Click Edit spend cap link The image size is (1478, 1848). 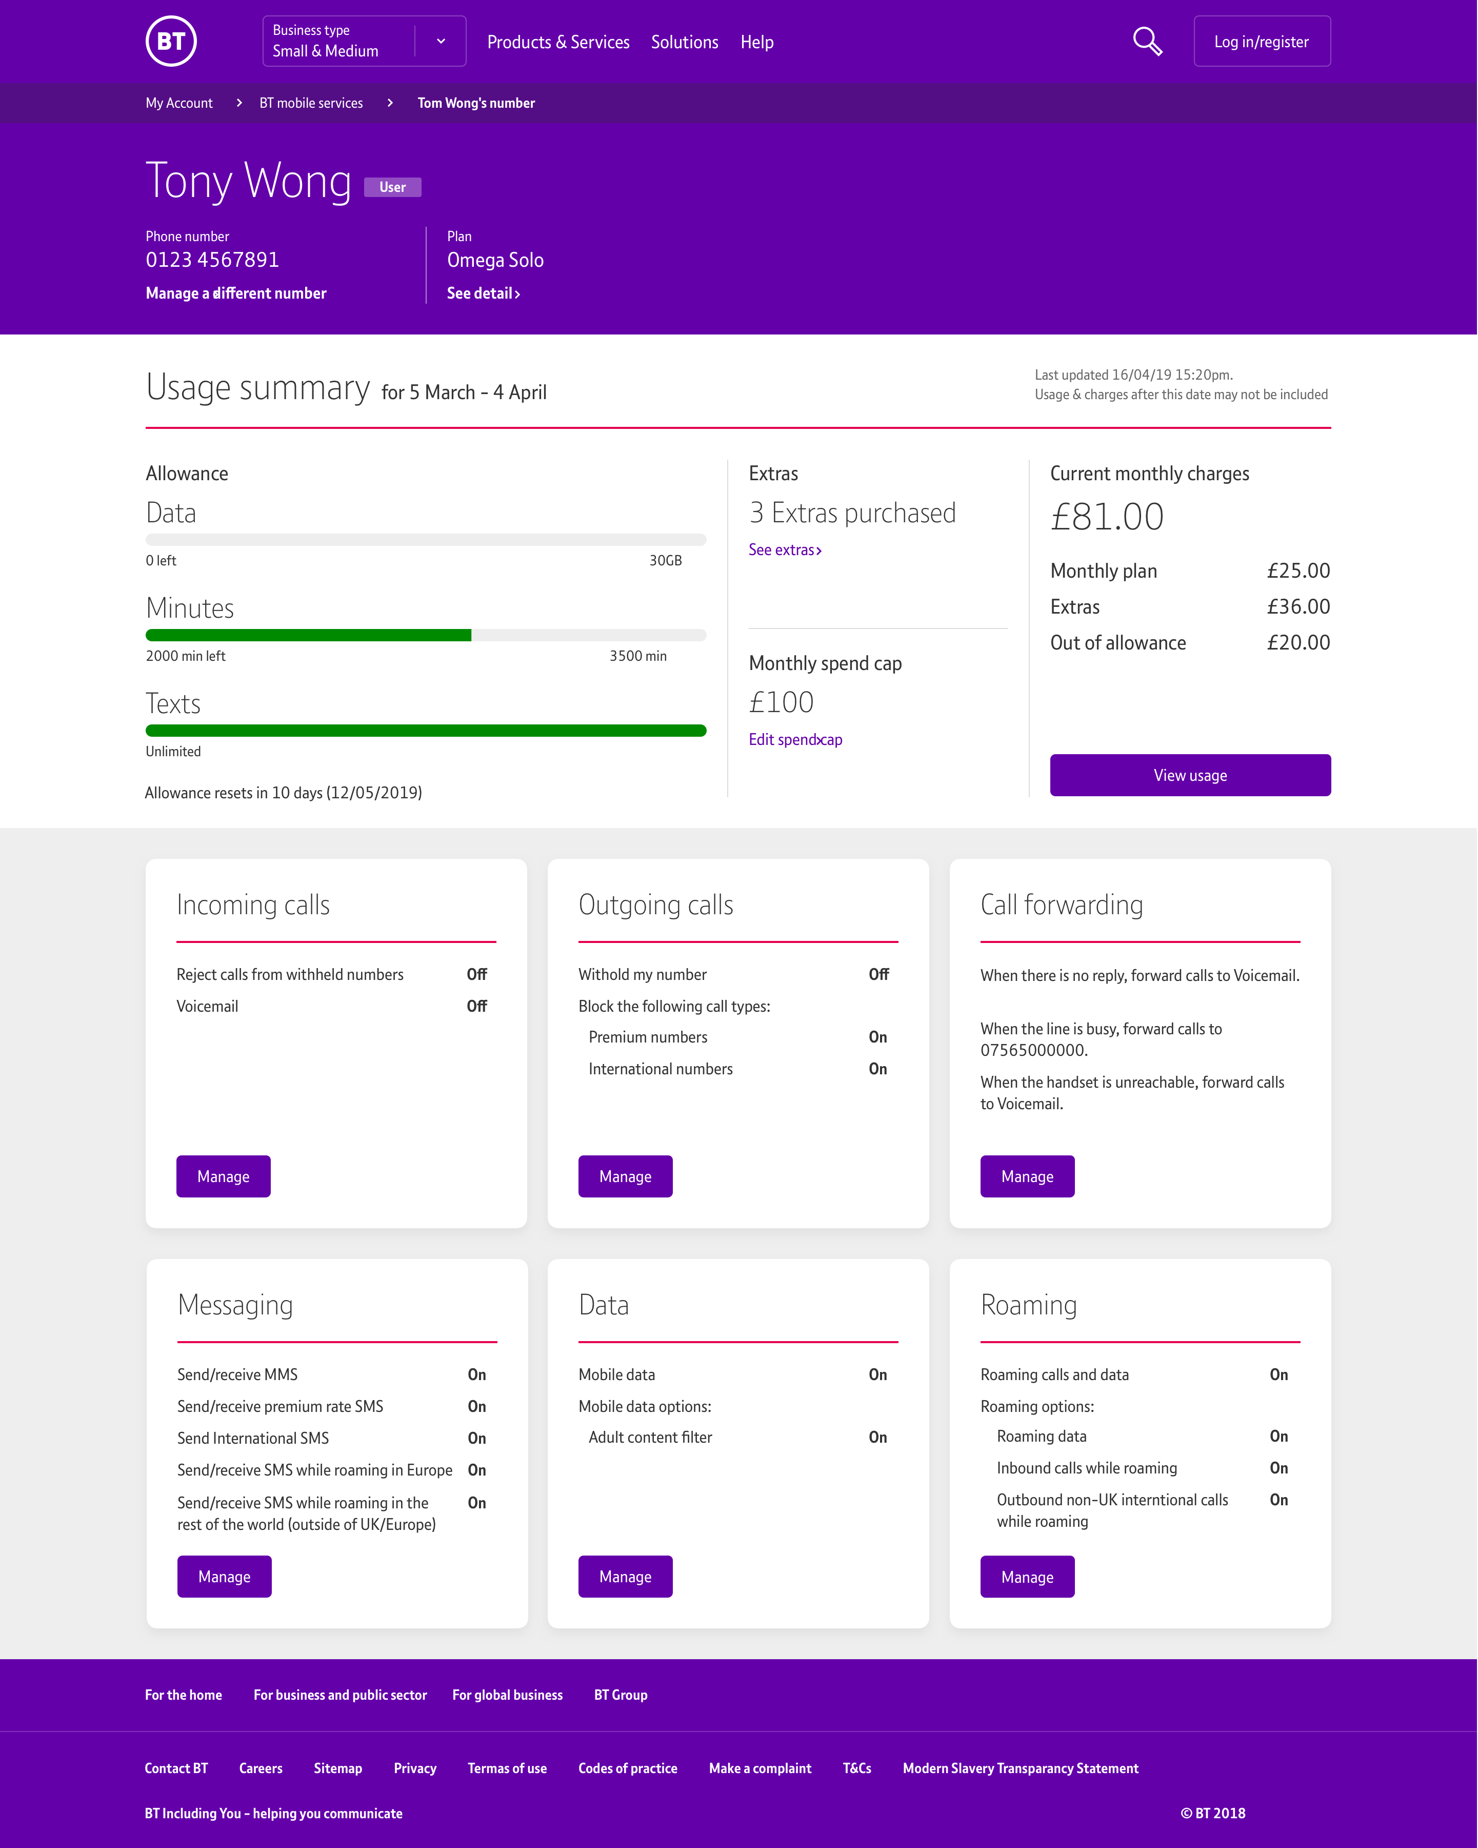[x=795, y=740]
